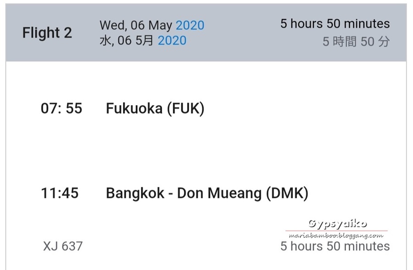Click the FUK airport code
Screen dimensions: 413x270
pos(186,108)
